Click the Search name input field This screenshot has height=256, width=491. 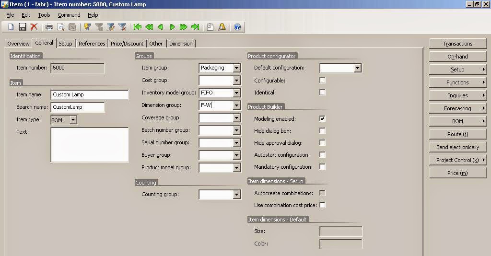tap(78, 107)
